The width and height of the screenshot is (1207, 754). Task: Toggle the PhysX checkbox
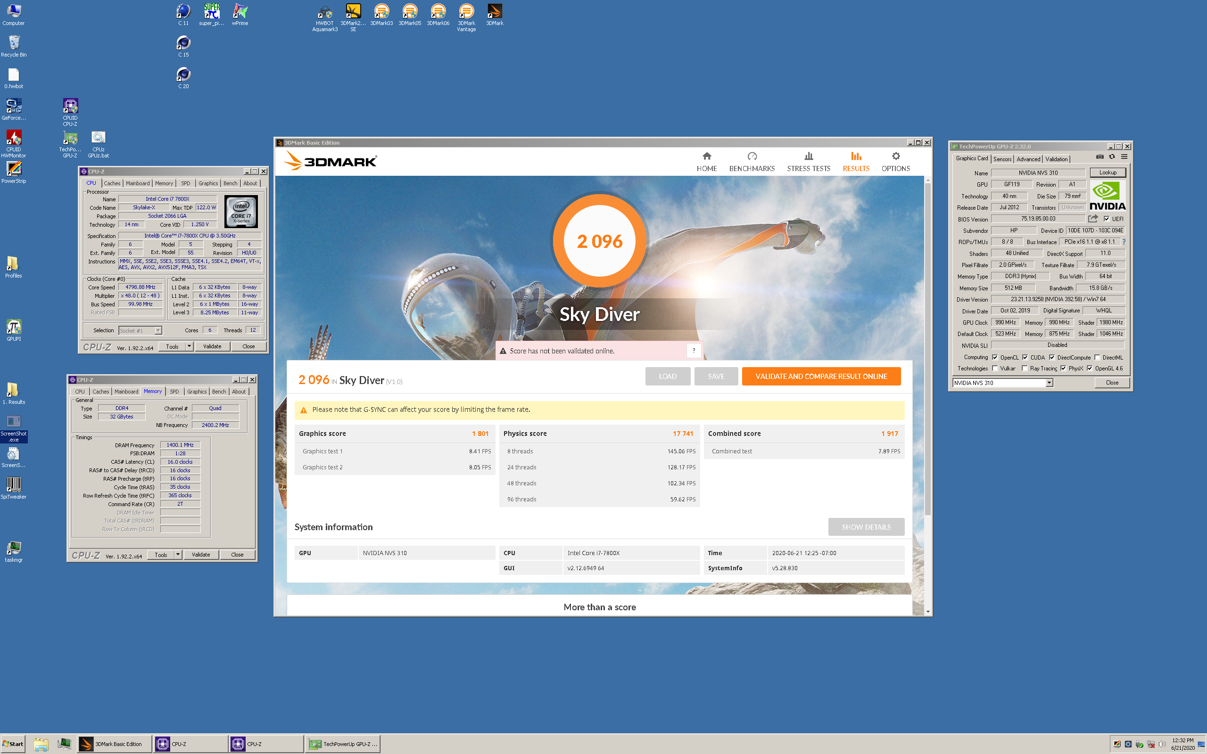click(1063, 369)
